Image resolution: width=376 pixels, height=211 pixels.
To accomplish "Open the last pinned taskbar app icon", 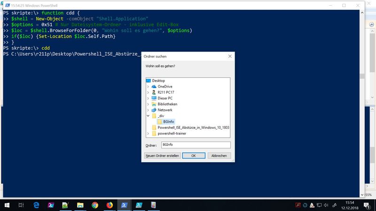I will (x=154, y=205).
